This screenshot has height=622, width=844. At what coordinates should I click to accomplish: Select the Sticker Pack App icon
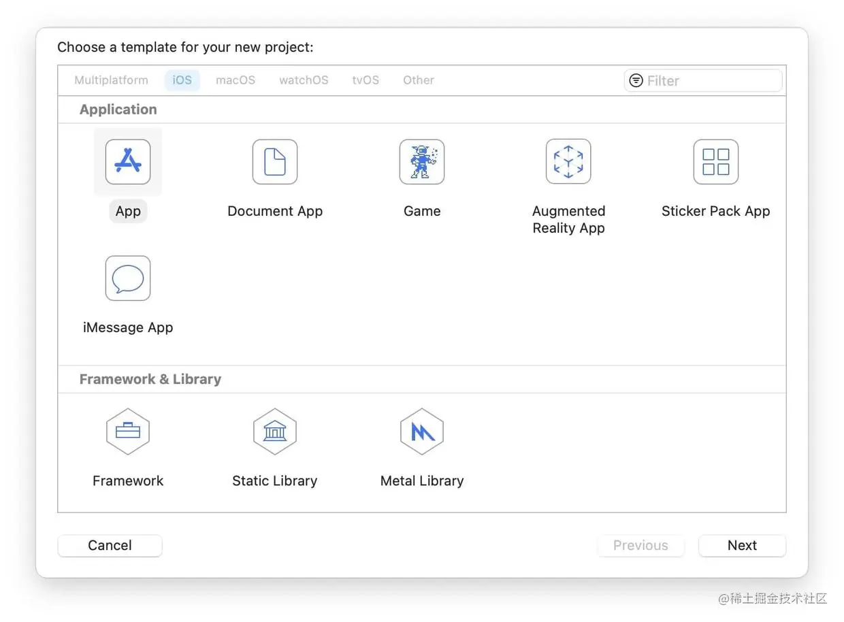(x=716, y=162)
